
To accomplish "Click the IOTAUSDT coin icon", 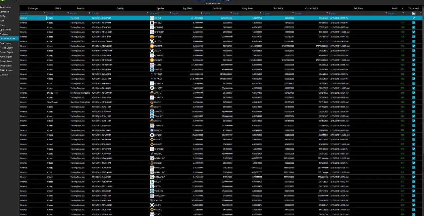I will (x=152, y=125).
